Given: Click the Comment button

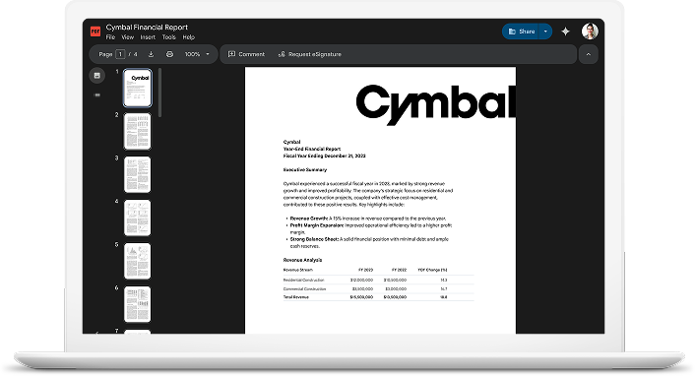Looking at the screenshot, I should (x=246, y=54).
